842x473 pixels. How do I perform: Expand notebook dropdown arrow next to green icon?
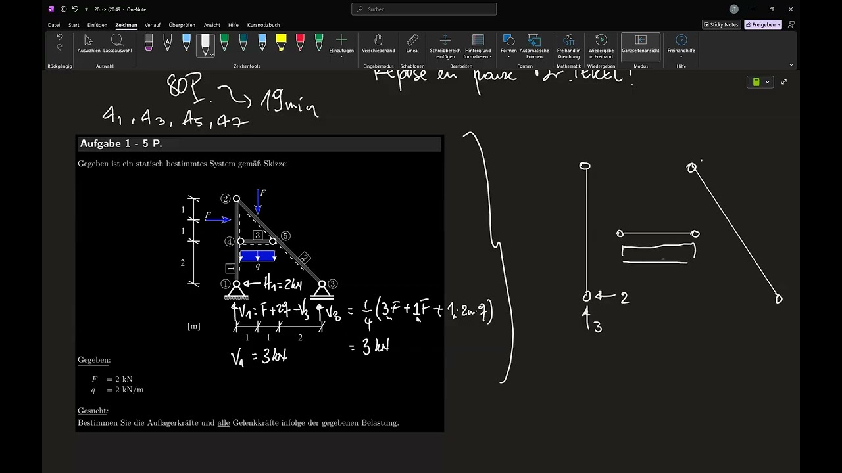767,82
